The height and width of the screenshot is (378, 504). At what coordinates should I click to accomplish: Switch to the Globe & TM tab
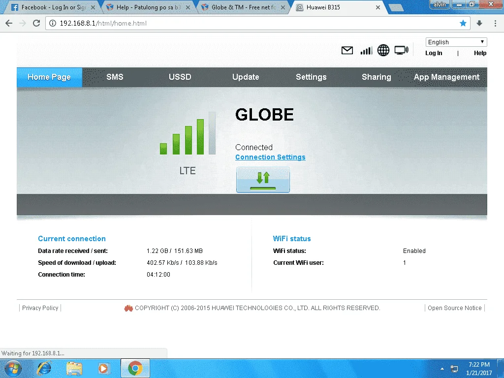pos(243,7)
